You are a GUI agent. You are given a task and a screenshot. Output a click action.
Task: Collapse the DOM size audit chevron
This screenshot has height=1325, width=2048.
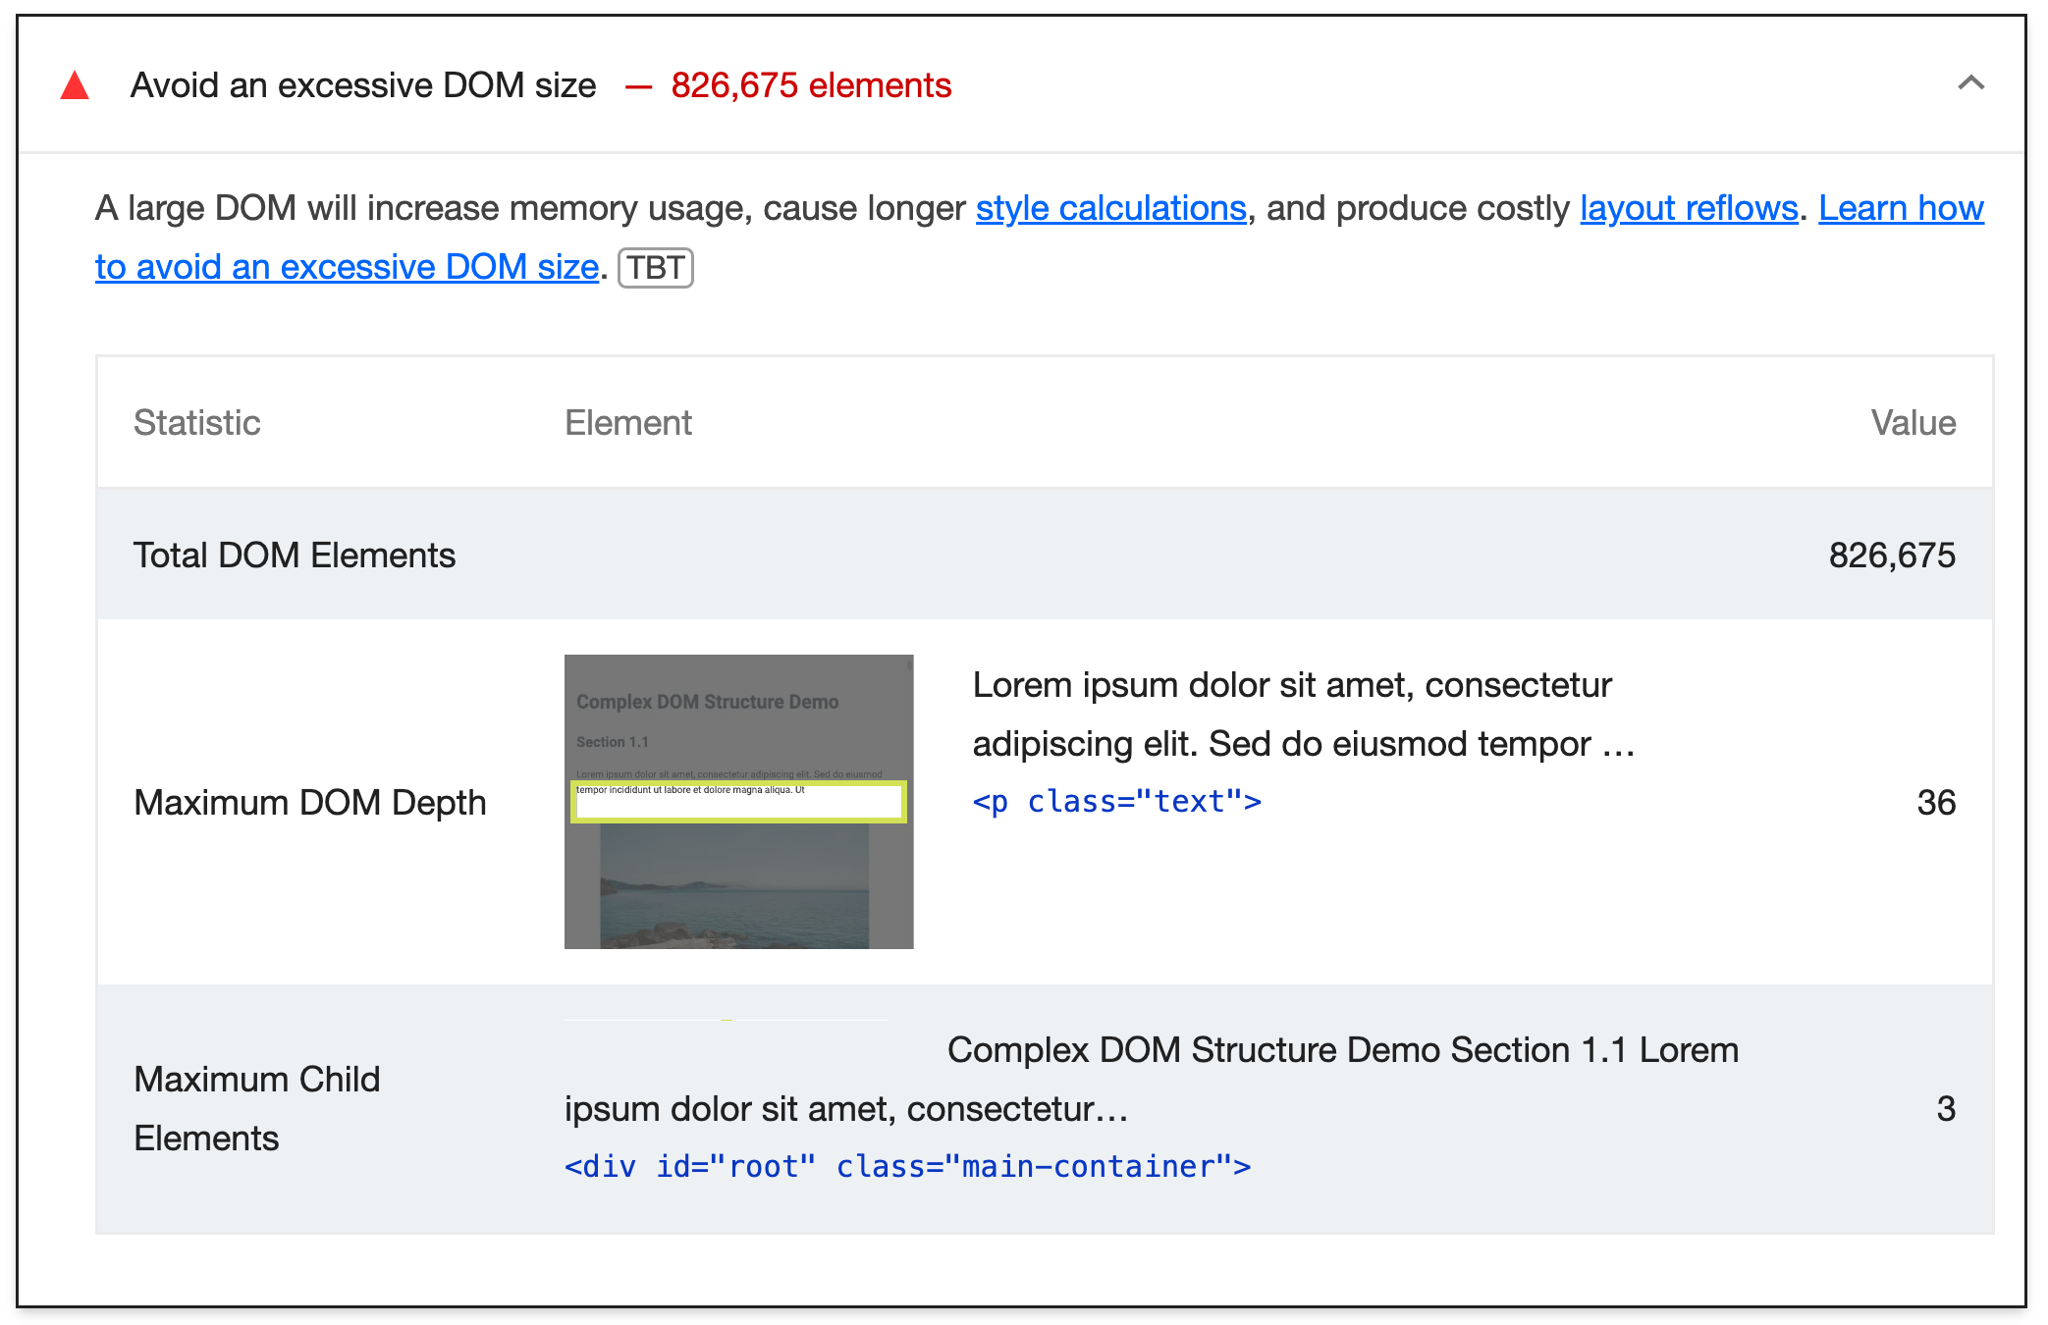(1970, 83)
